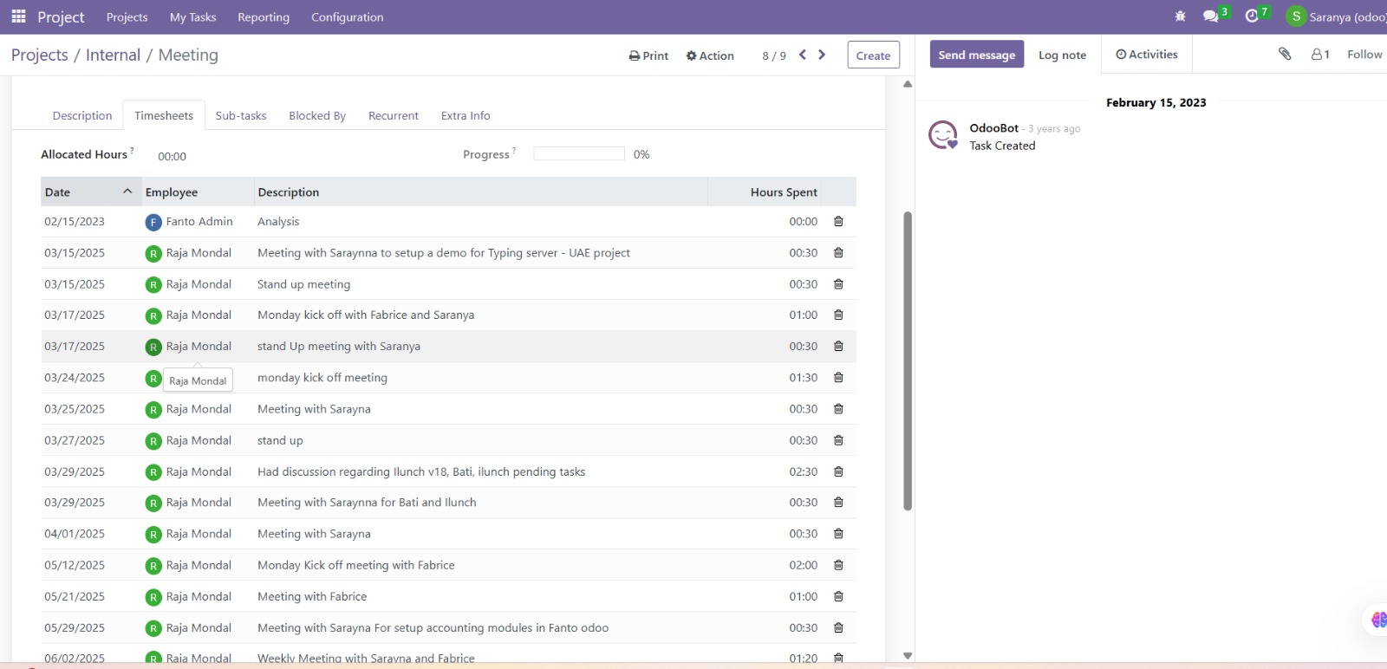This screenshot has width=1387, height=669.
Task: Delete the Monday kick off with Fabrice line
Action: (838, 315)
